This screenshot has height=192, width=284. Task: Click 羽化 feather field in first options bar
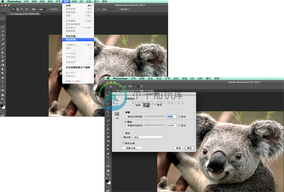click(41, 9)
